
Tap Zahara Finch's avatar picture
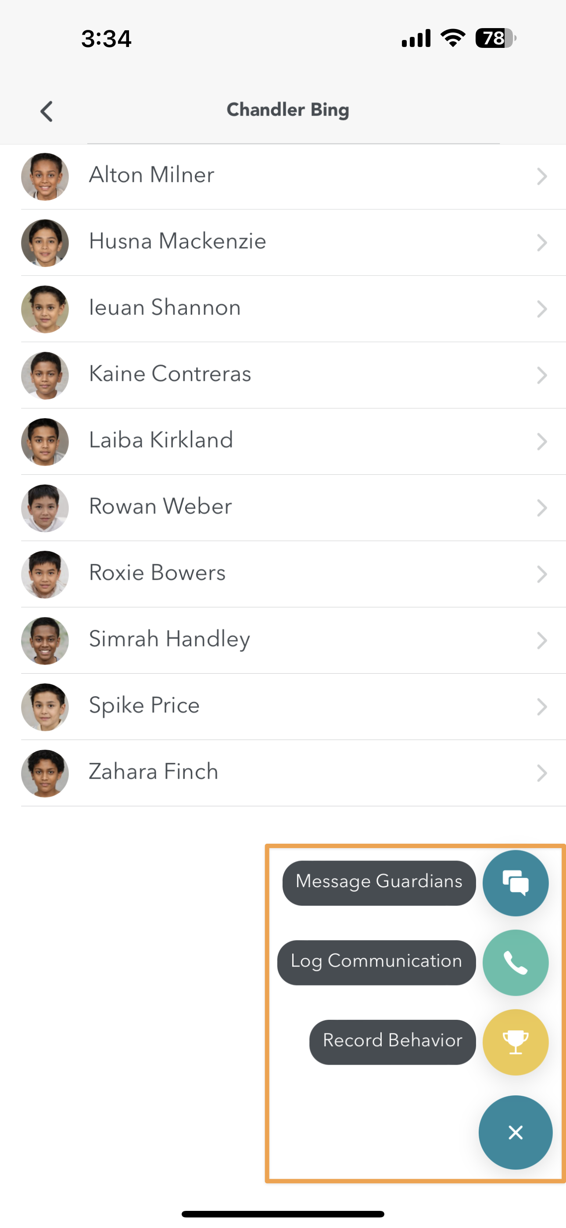click(x=45, y=773)
